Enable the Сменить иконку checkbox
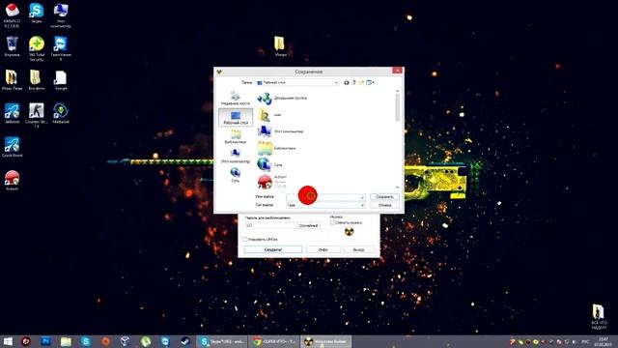Image resolution: width=618 pixels, height=348 pixels. click(332, 223)
